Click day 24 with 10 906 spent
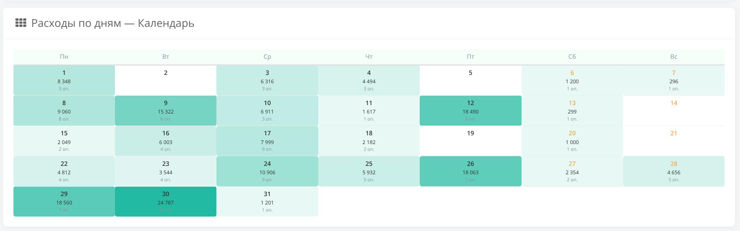The image size is (740, 231). click(x=267, y=171)
